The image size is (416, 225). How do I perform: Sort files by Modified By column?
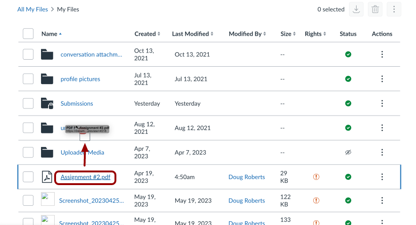click(x=247, y=34)
